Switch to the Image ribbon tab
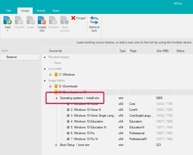This screenshot has width=193, height=155. tap(25, 11)
